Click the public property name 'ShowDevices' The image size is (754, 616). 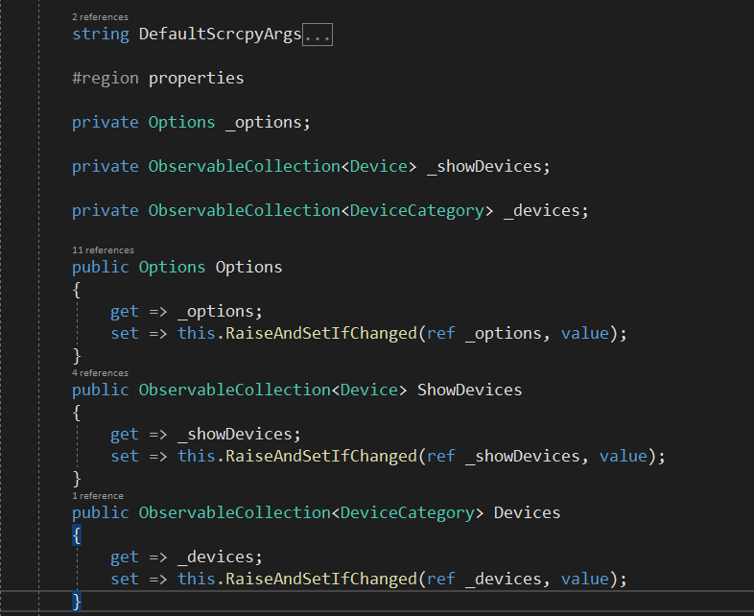point(469,390)
